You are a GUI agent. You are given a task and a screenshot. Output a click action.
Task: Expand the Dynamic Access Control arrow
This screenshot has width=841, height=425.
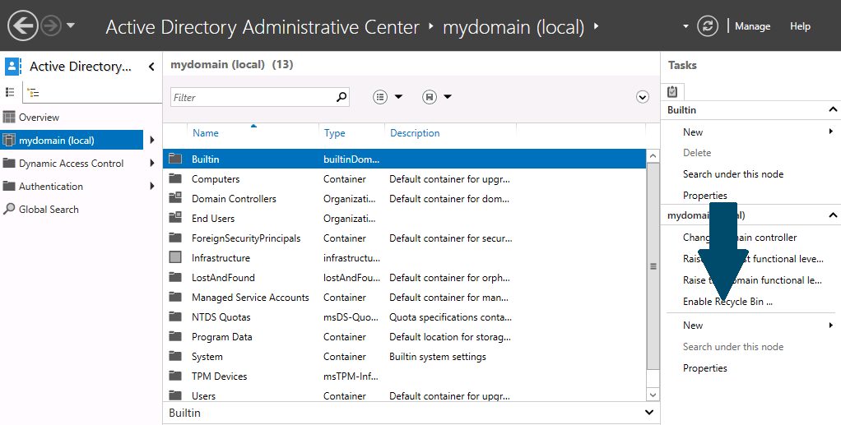[152, 163]
